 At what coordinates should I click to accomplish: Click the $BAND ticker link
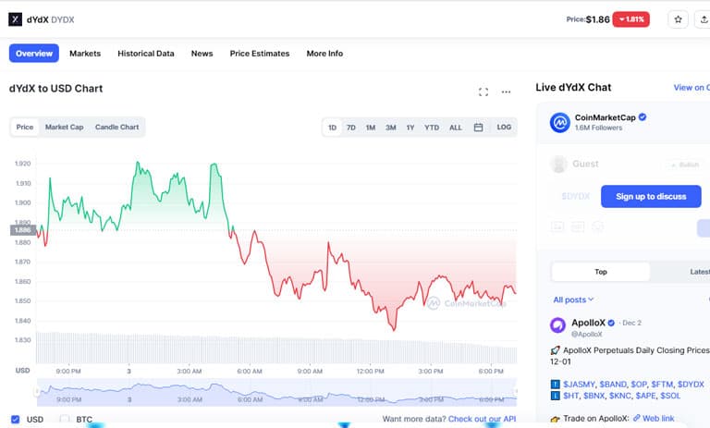click(x=613, y=384)
